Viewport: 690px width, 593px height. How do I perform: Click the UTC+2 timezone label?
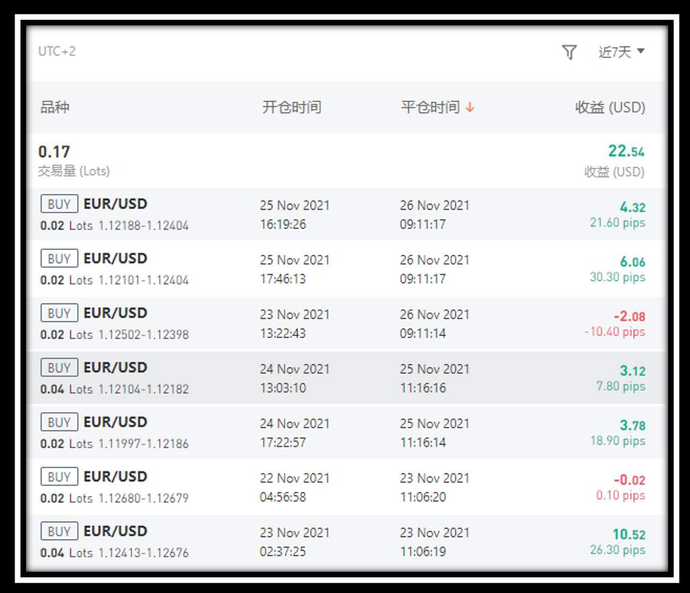pos(57,51)
